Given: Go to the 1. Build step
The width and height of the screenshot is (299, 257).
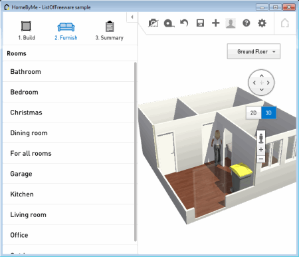Looking at the screenshot, I should (x=27, y=31).
